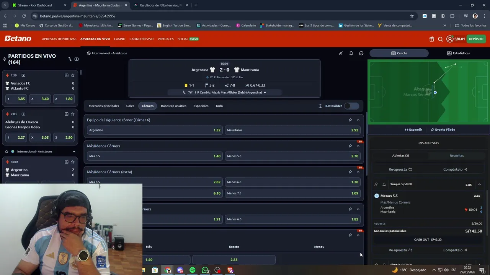Switch to Especiales tab
The height and width of the screenshot is (275, 490).
[201, 106]
